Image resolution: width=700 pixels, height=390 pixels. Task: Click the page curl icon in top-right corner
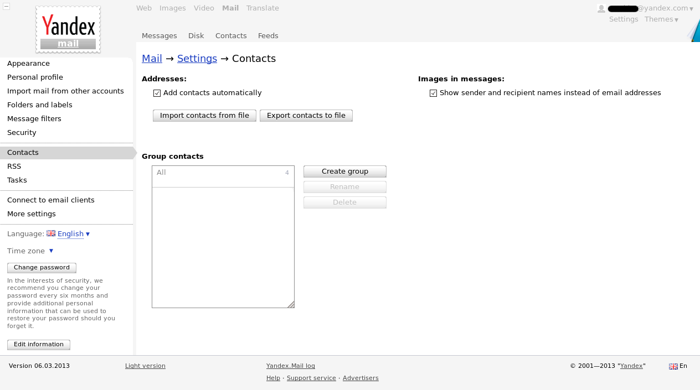click(x=694, y=32)
